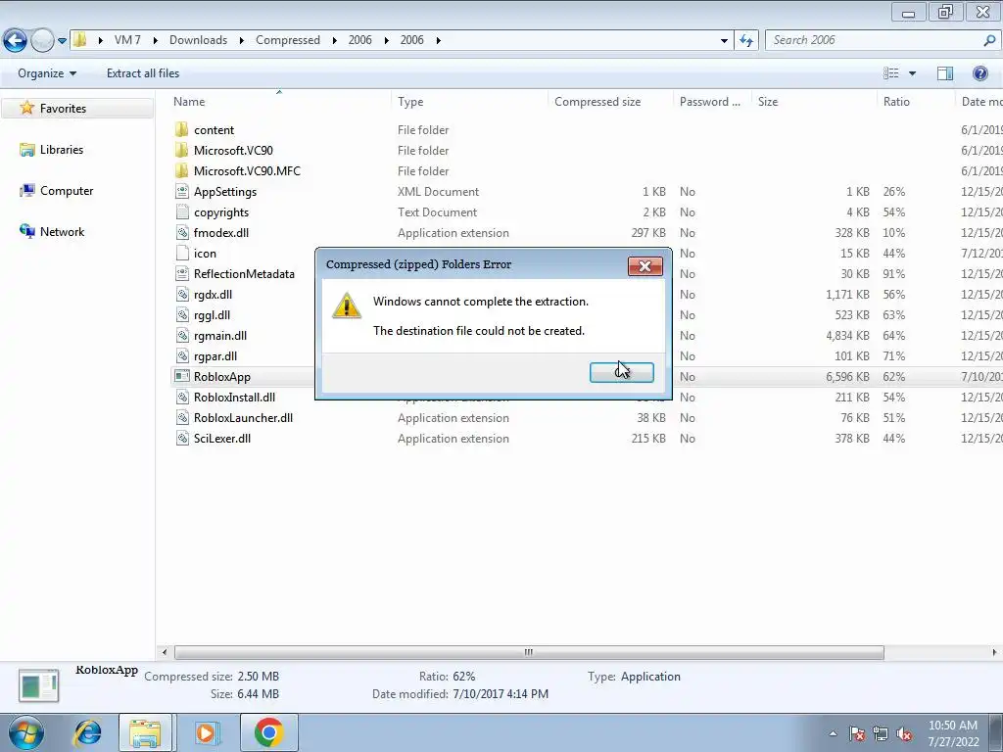Click the Microsoft.VC90 folder icon
Viewport: 1003px width, 752px height.
pyautogui.click(x=181, y=150)
